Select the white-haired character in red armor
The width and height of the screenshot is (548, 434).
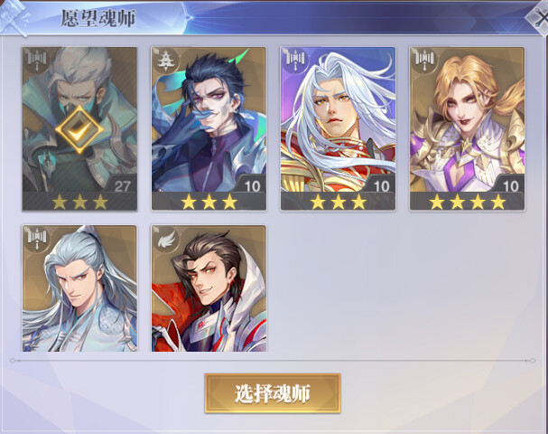coord(338,128)
